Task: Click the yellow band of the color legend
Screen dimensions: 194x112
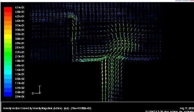Action: [x=8, y=37]
